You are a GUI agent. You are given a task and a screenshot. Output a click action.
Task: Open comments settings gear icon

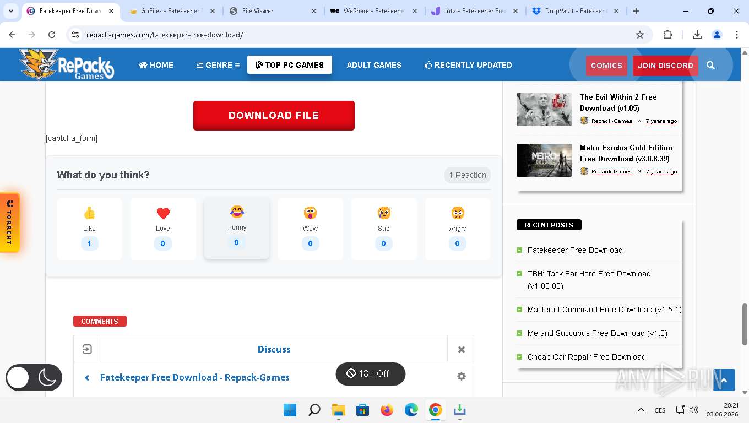(x=462, y=376)
